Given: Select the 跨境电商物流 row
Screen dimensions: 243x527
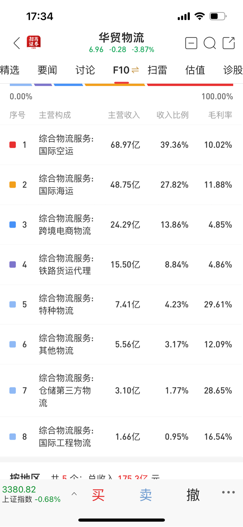Looking at the screenshot, I should coord(121,225).
